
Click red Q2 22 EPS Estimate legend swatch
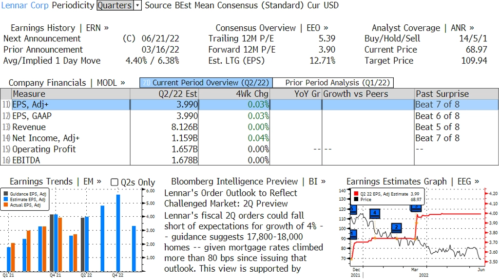356,194
